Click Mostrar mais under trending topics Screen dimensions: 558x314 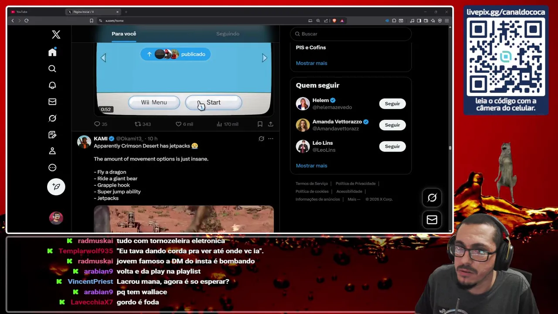pos(311,63)
